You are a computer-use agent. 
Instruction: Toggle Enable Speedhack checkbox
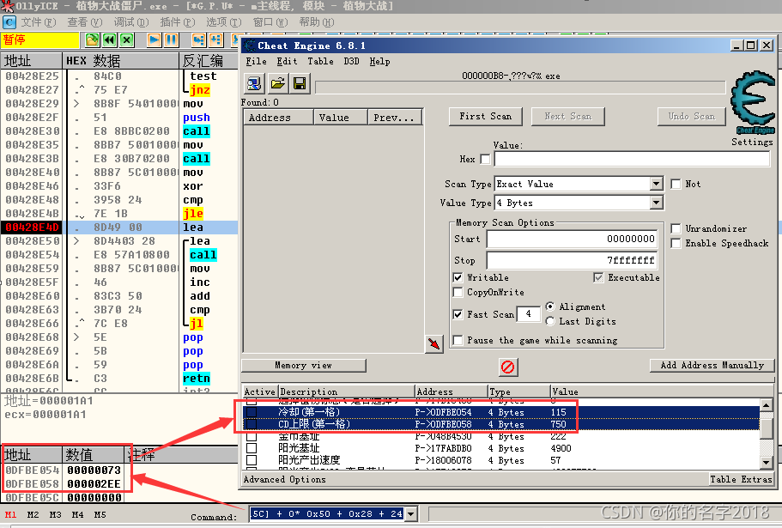[x=676, y=243]
